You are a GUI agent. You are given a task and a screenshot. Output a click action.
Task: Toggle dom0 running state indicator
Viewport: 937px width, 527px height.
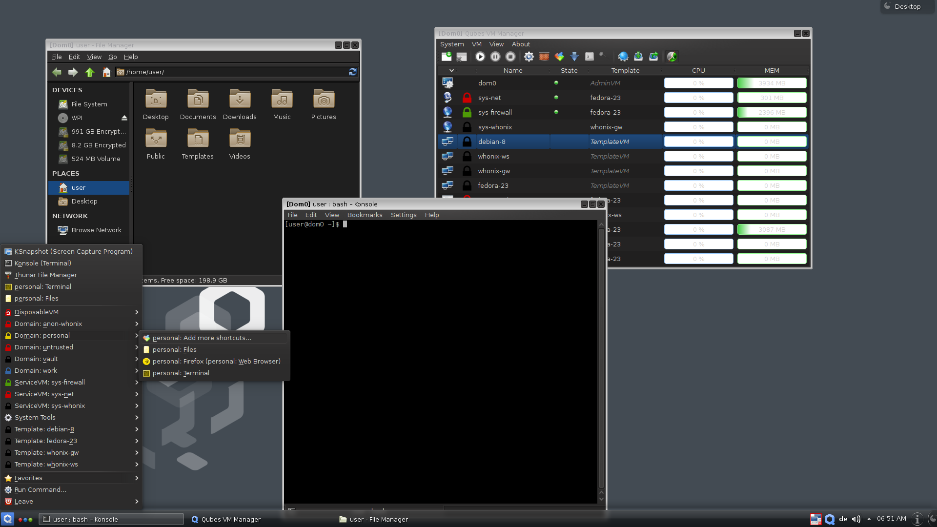(556, 81)
